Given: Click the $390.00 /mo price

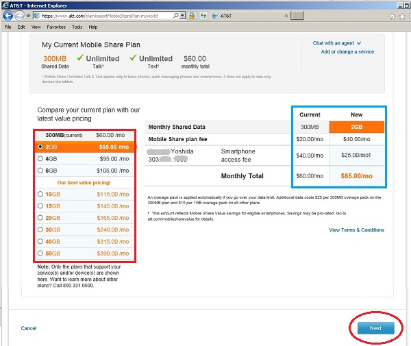Looking at the screenshot, I should 113,254.
